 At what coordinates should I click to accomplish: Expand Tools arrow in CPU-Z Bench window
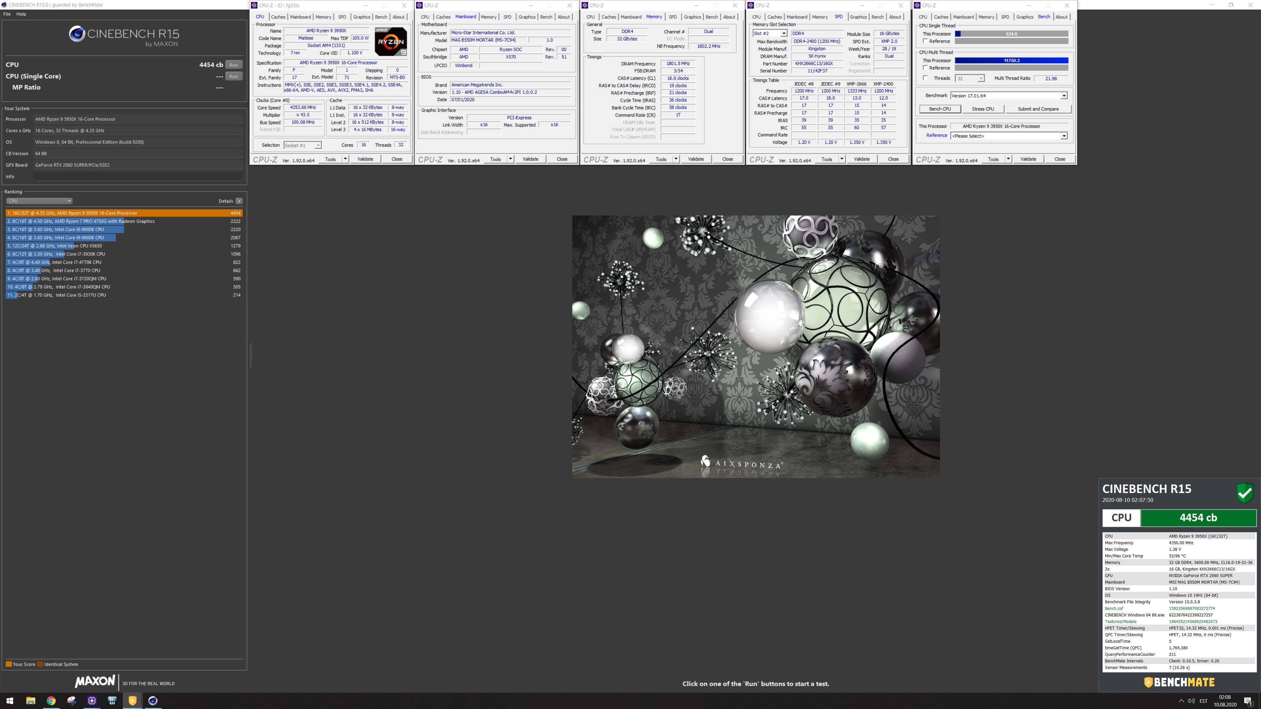[1008, 159]
